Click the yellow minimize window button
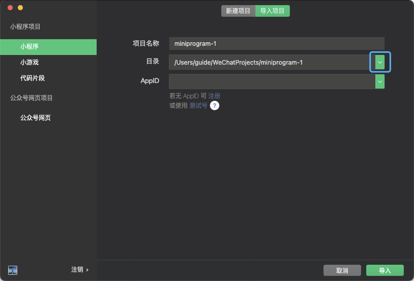 click(20, 8)
